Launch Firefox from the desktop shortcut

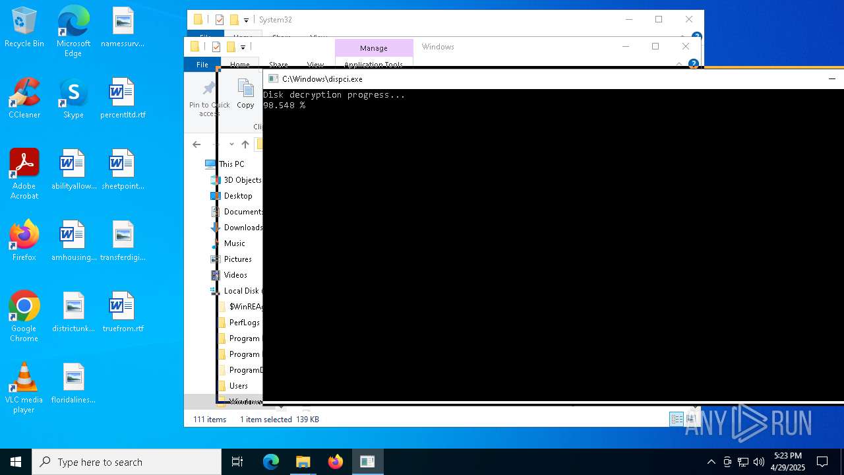[24, 241]
